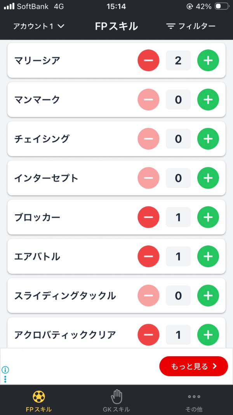This screenshot has height=415, width=233.
Task: Click the ad info icon
Action: click(5, 370)
